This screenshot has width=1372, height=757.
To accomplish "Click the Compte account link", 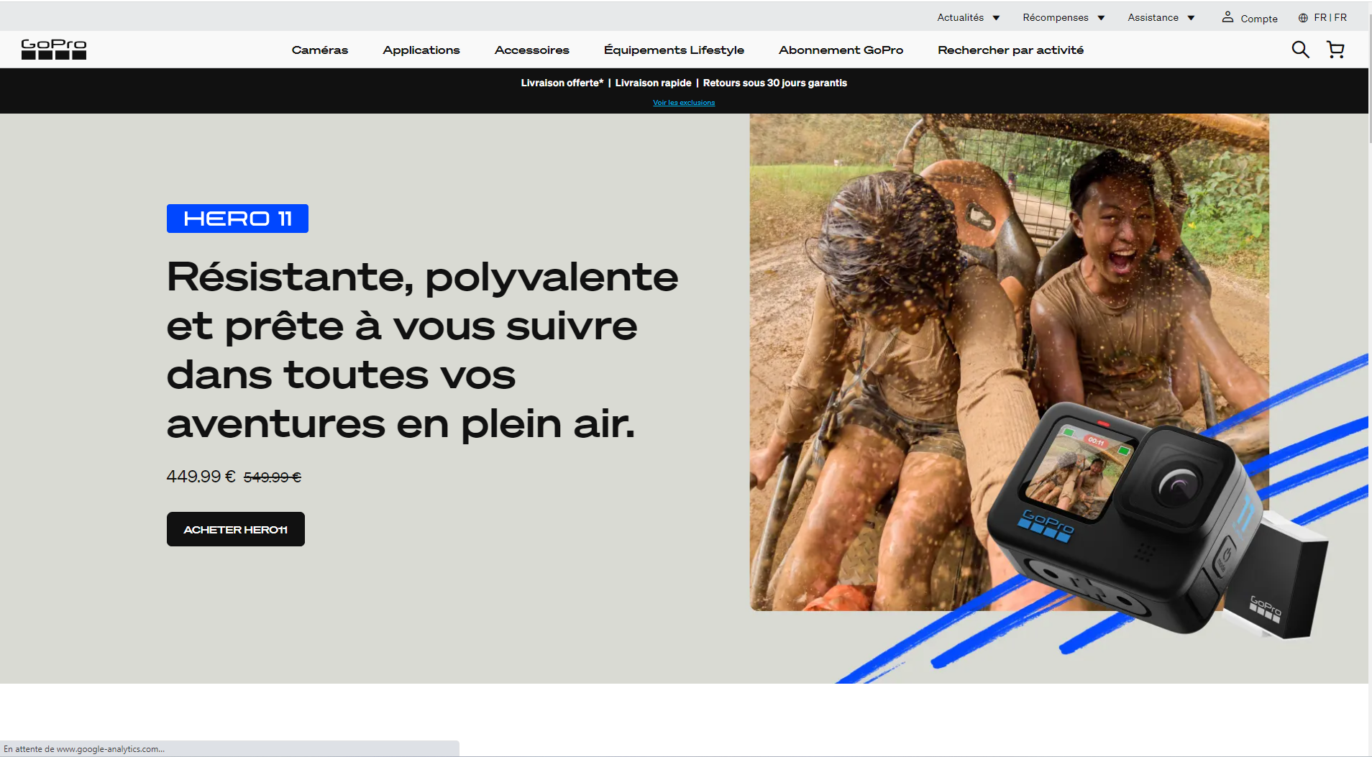I will tap(1258, 19).
